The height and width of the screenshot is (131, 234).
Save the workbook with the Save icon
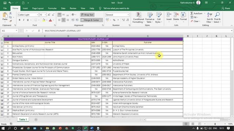click(5, 3)
